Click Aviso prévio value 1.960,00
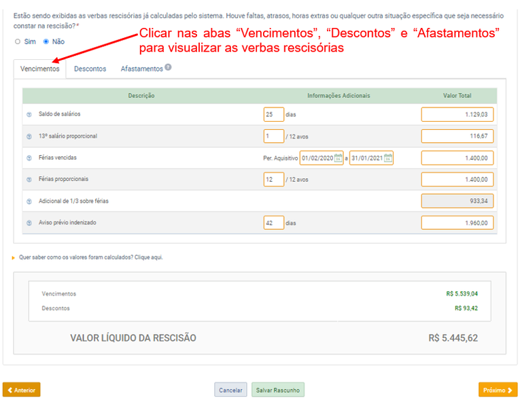This screenshot has height=400, width=522. (x=457, y=222)
